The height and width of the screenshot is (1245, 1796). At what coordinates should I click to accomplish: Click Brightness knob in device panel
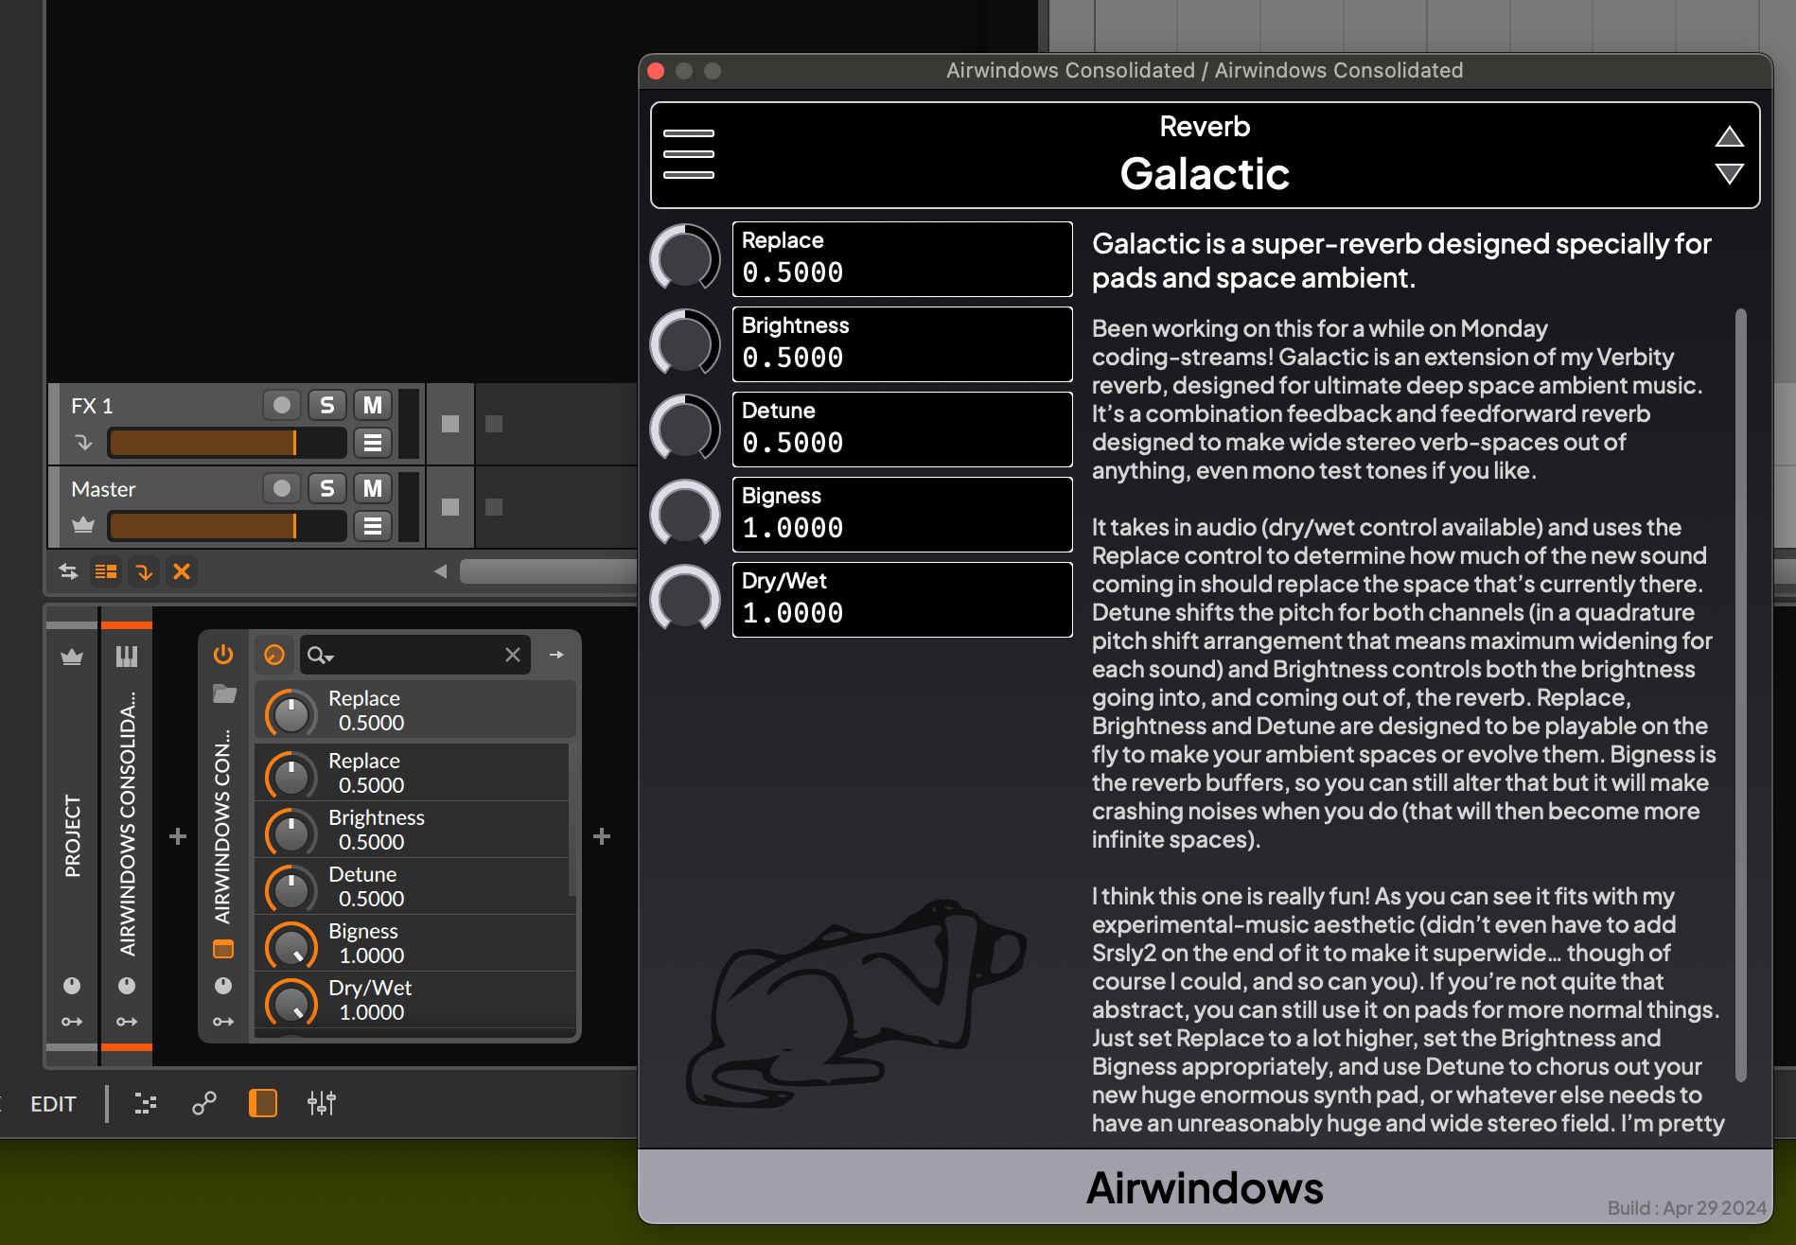coord(291,831)
